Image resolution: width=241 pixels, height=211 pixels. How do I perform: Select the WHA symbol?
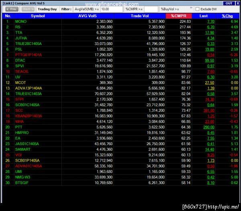[x=19, y=122]
